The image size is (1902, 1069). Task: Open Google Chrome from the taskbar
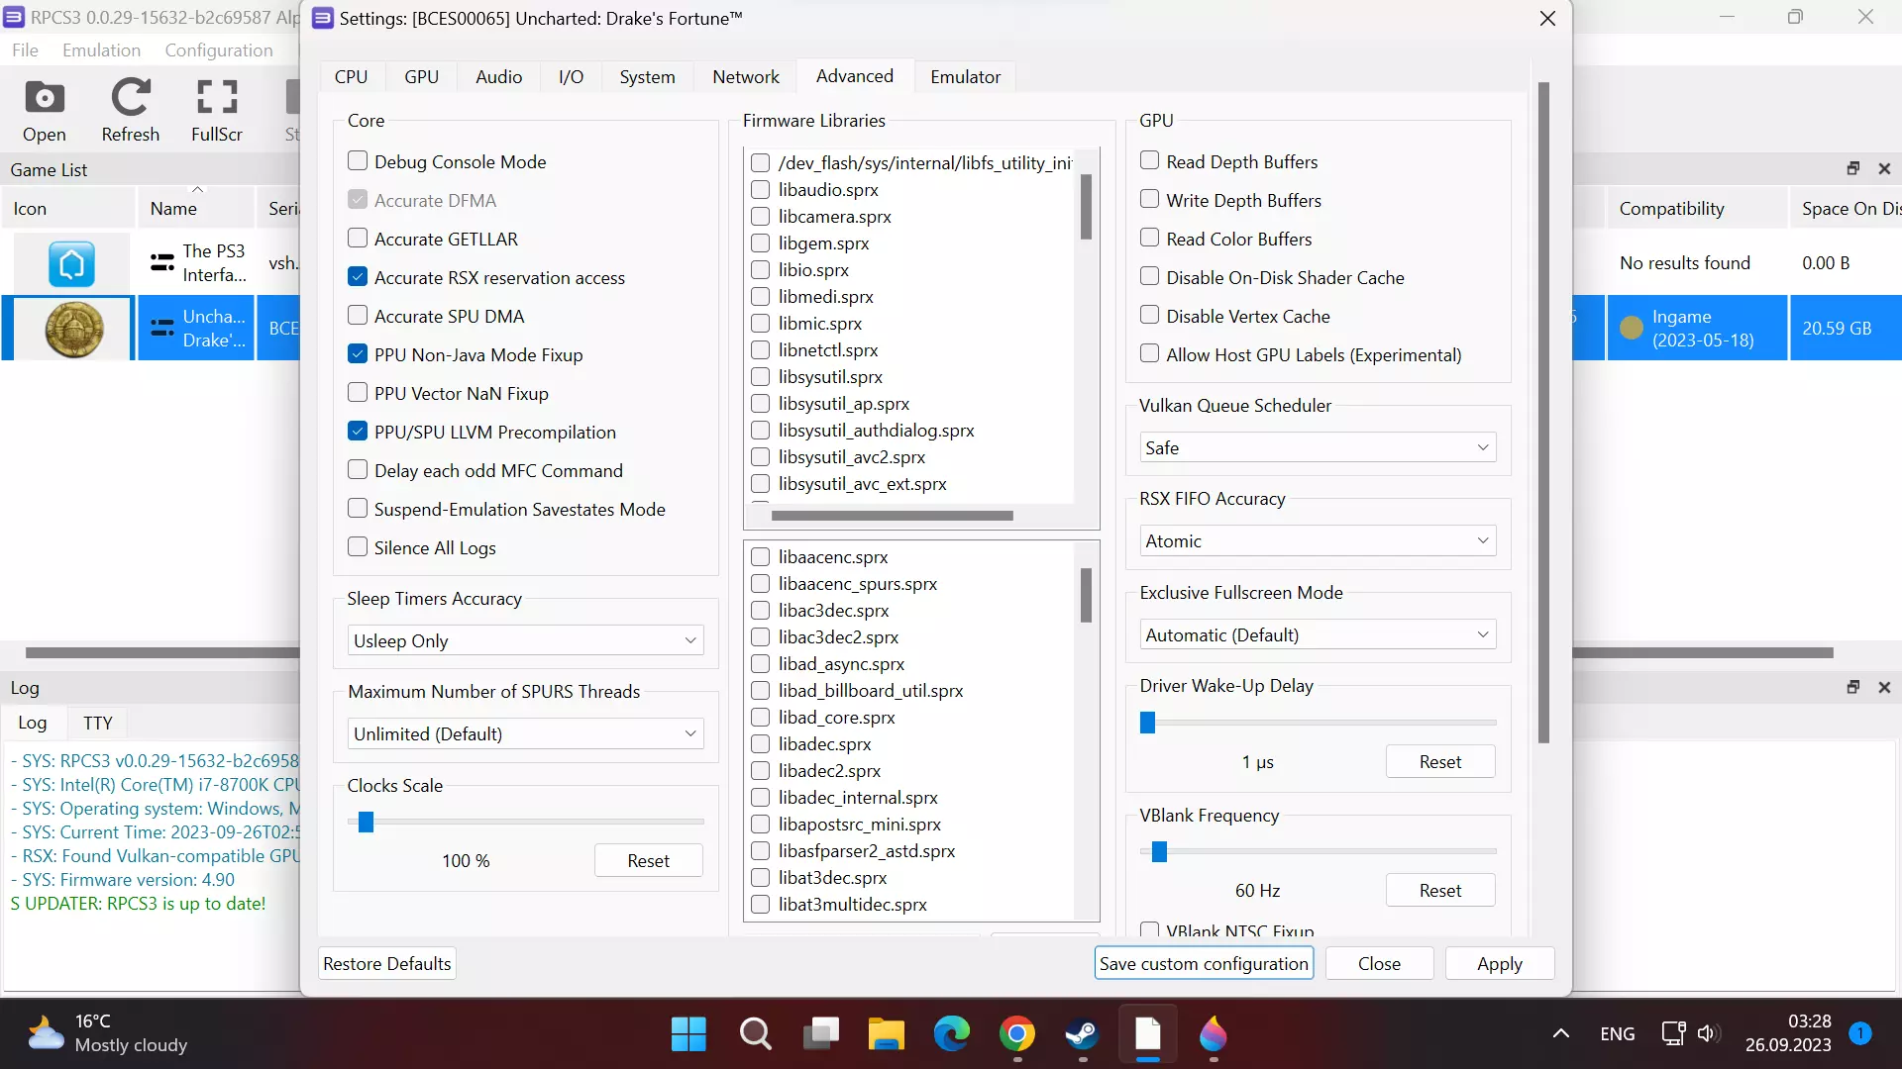(x=1017, y=1034)
